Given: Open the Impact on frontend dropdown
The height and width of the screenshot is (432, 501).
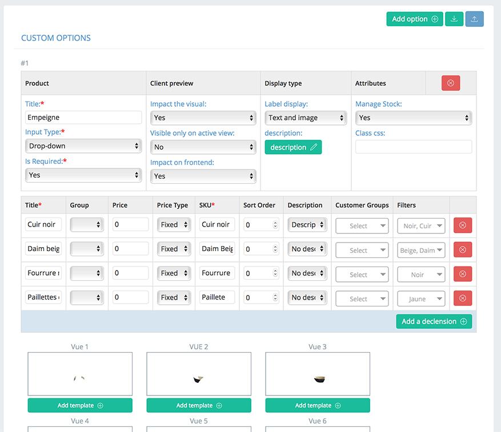Looking at the screenshot, I should (x=203, y=176).
